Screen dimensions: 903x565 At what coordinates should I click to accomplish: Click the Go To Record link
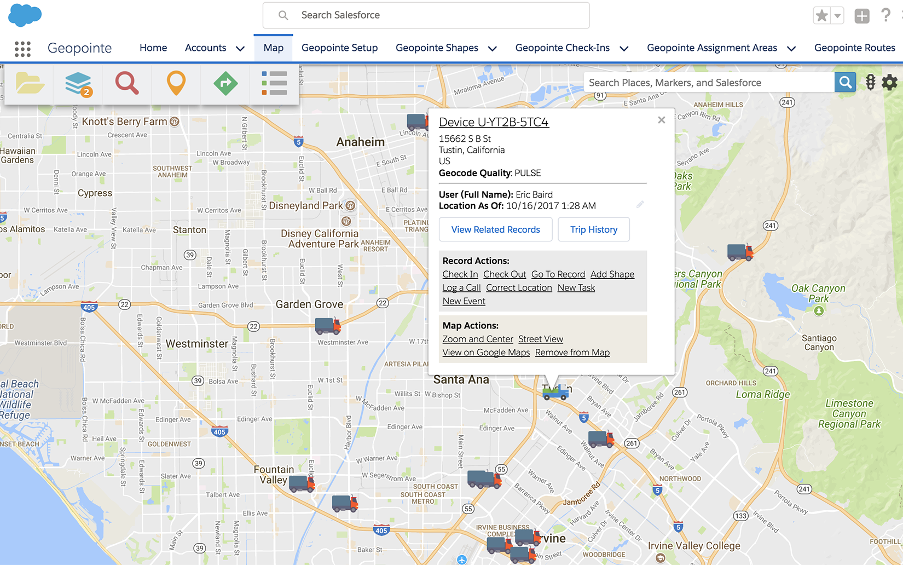coord(558,274)
